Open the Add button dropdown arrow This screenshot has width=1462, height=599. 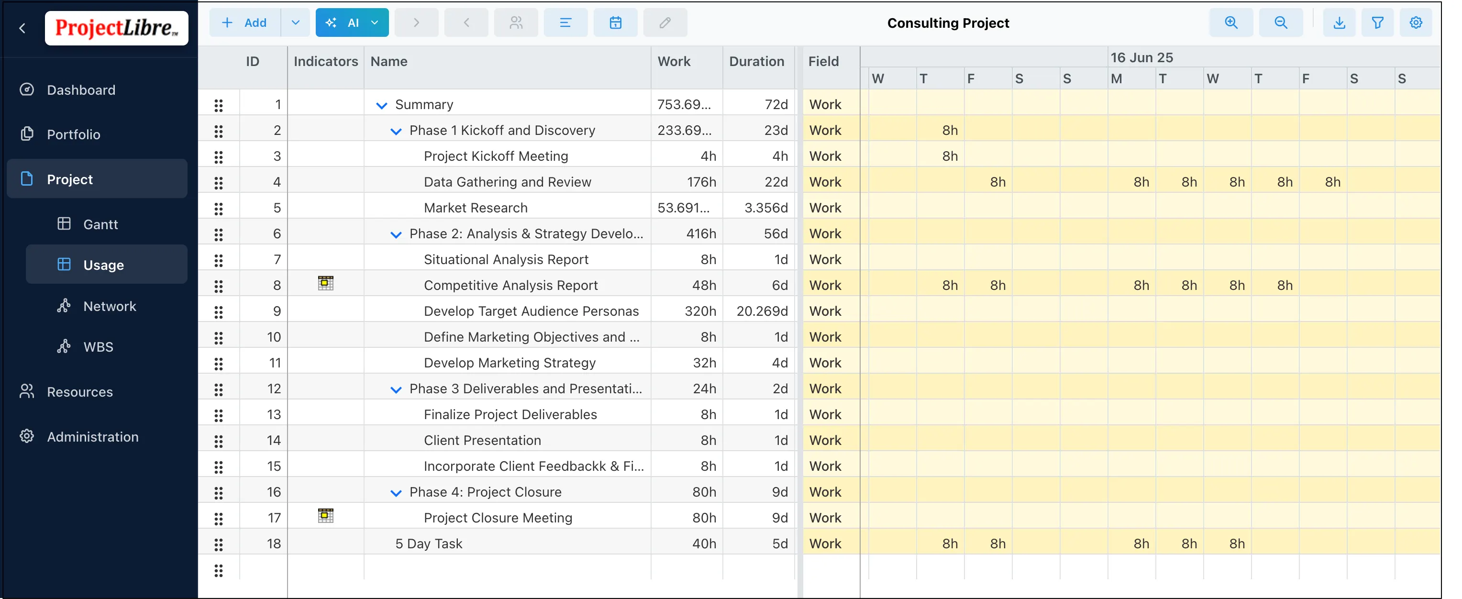click(x=295, y=22)
